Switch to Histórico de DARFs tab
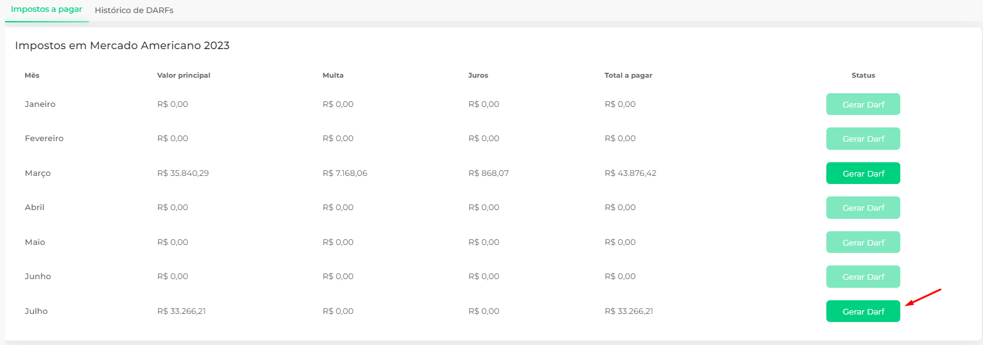The width and height of the screenshot is (983, 345). (x=134, y=10)
